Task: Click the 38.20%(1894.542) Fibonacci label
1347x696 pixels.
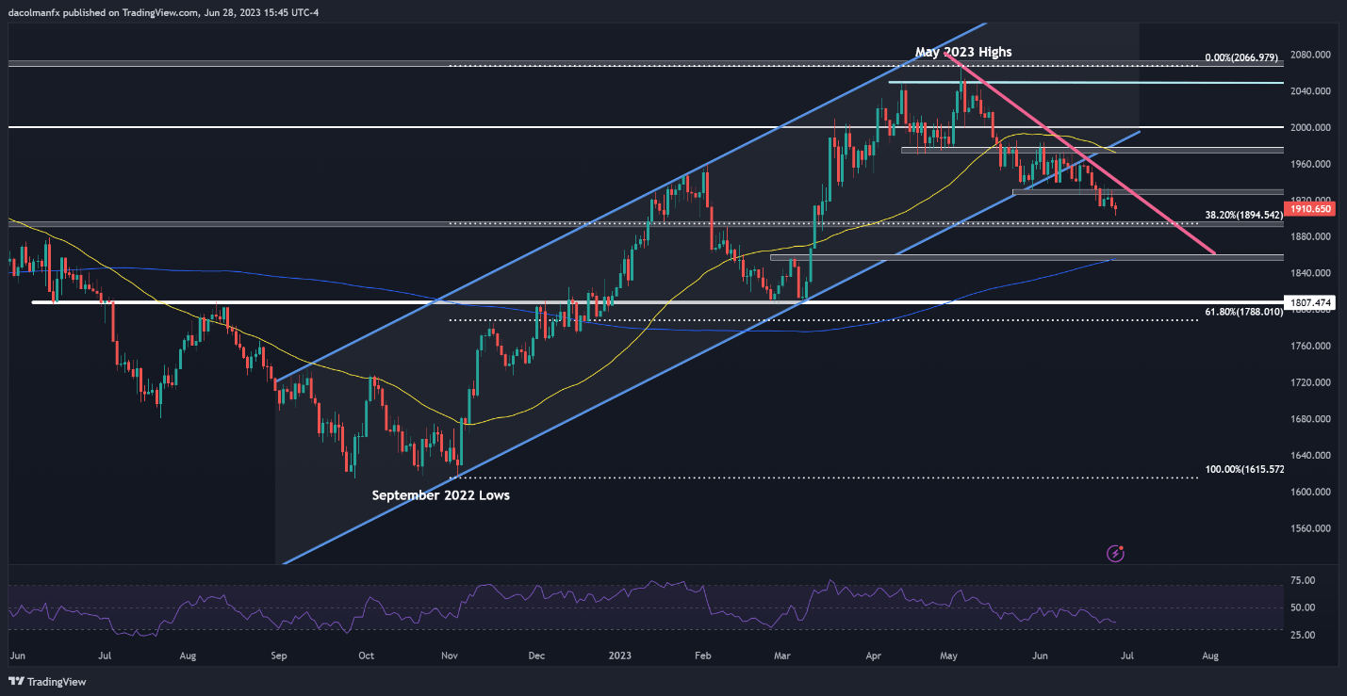Action: pos(1242,215)
